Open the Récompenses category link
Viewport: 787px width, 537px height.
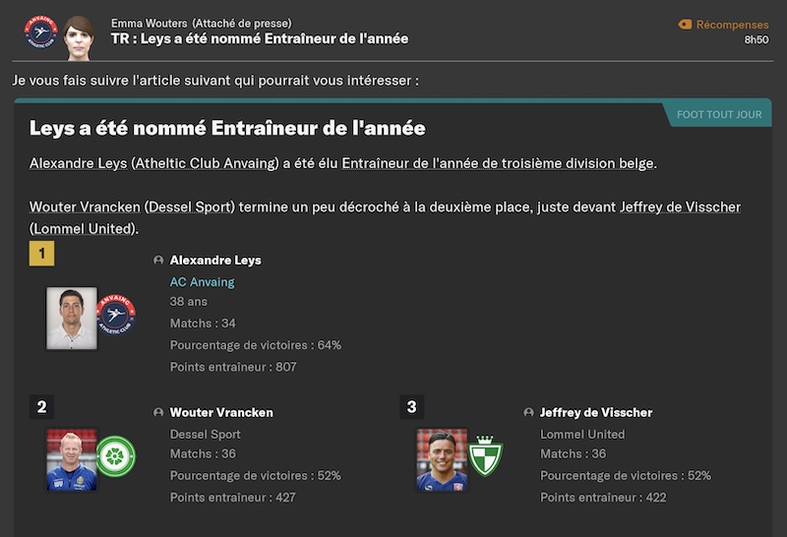tap(732, 25)
